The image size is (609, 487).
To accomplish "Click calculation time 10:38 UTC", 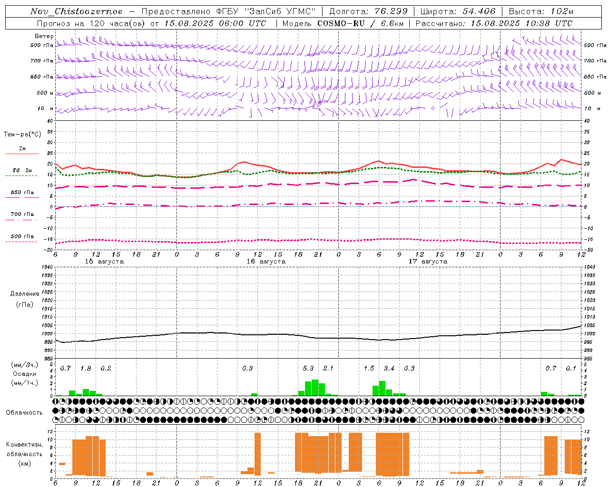I will [x=548, y=23].
